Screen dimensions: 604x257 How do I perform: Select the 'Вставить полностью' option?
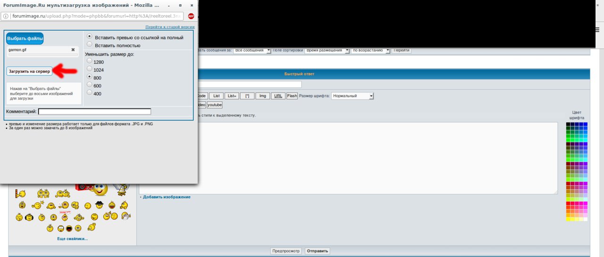89,45
